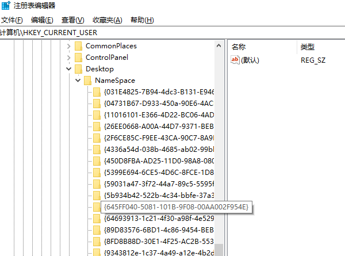
Task: Click folder icon of {5b934b42-522b key
Action: 97,196
